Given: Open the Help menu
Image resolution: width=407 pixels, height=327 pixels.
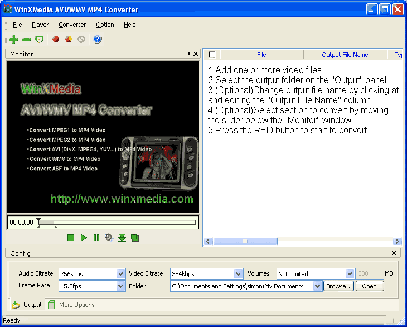Looking at the screenshot, I should [x=129, y=25].
